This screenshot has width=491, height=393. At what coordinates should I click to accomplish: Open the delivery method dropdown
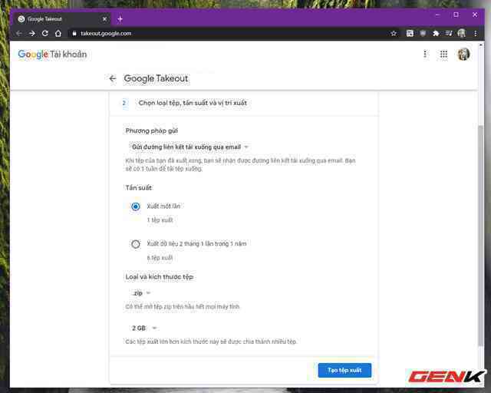[x=189, y=147]
